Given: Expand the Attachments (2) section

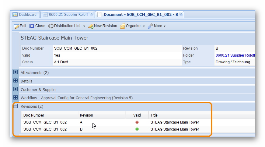Looking at the screenshot, I should [x=16, y=72].
